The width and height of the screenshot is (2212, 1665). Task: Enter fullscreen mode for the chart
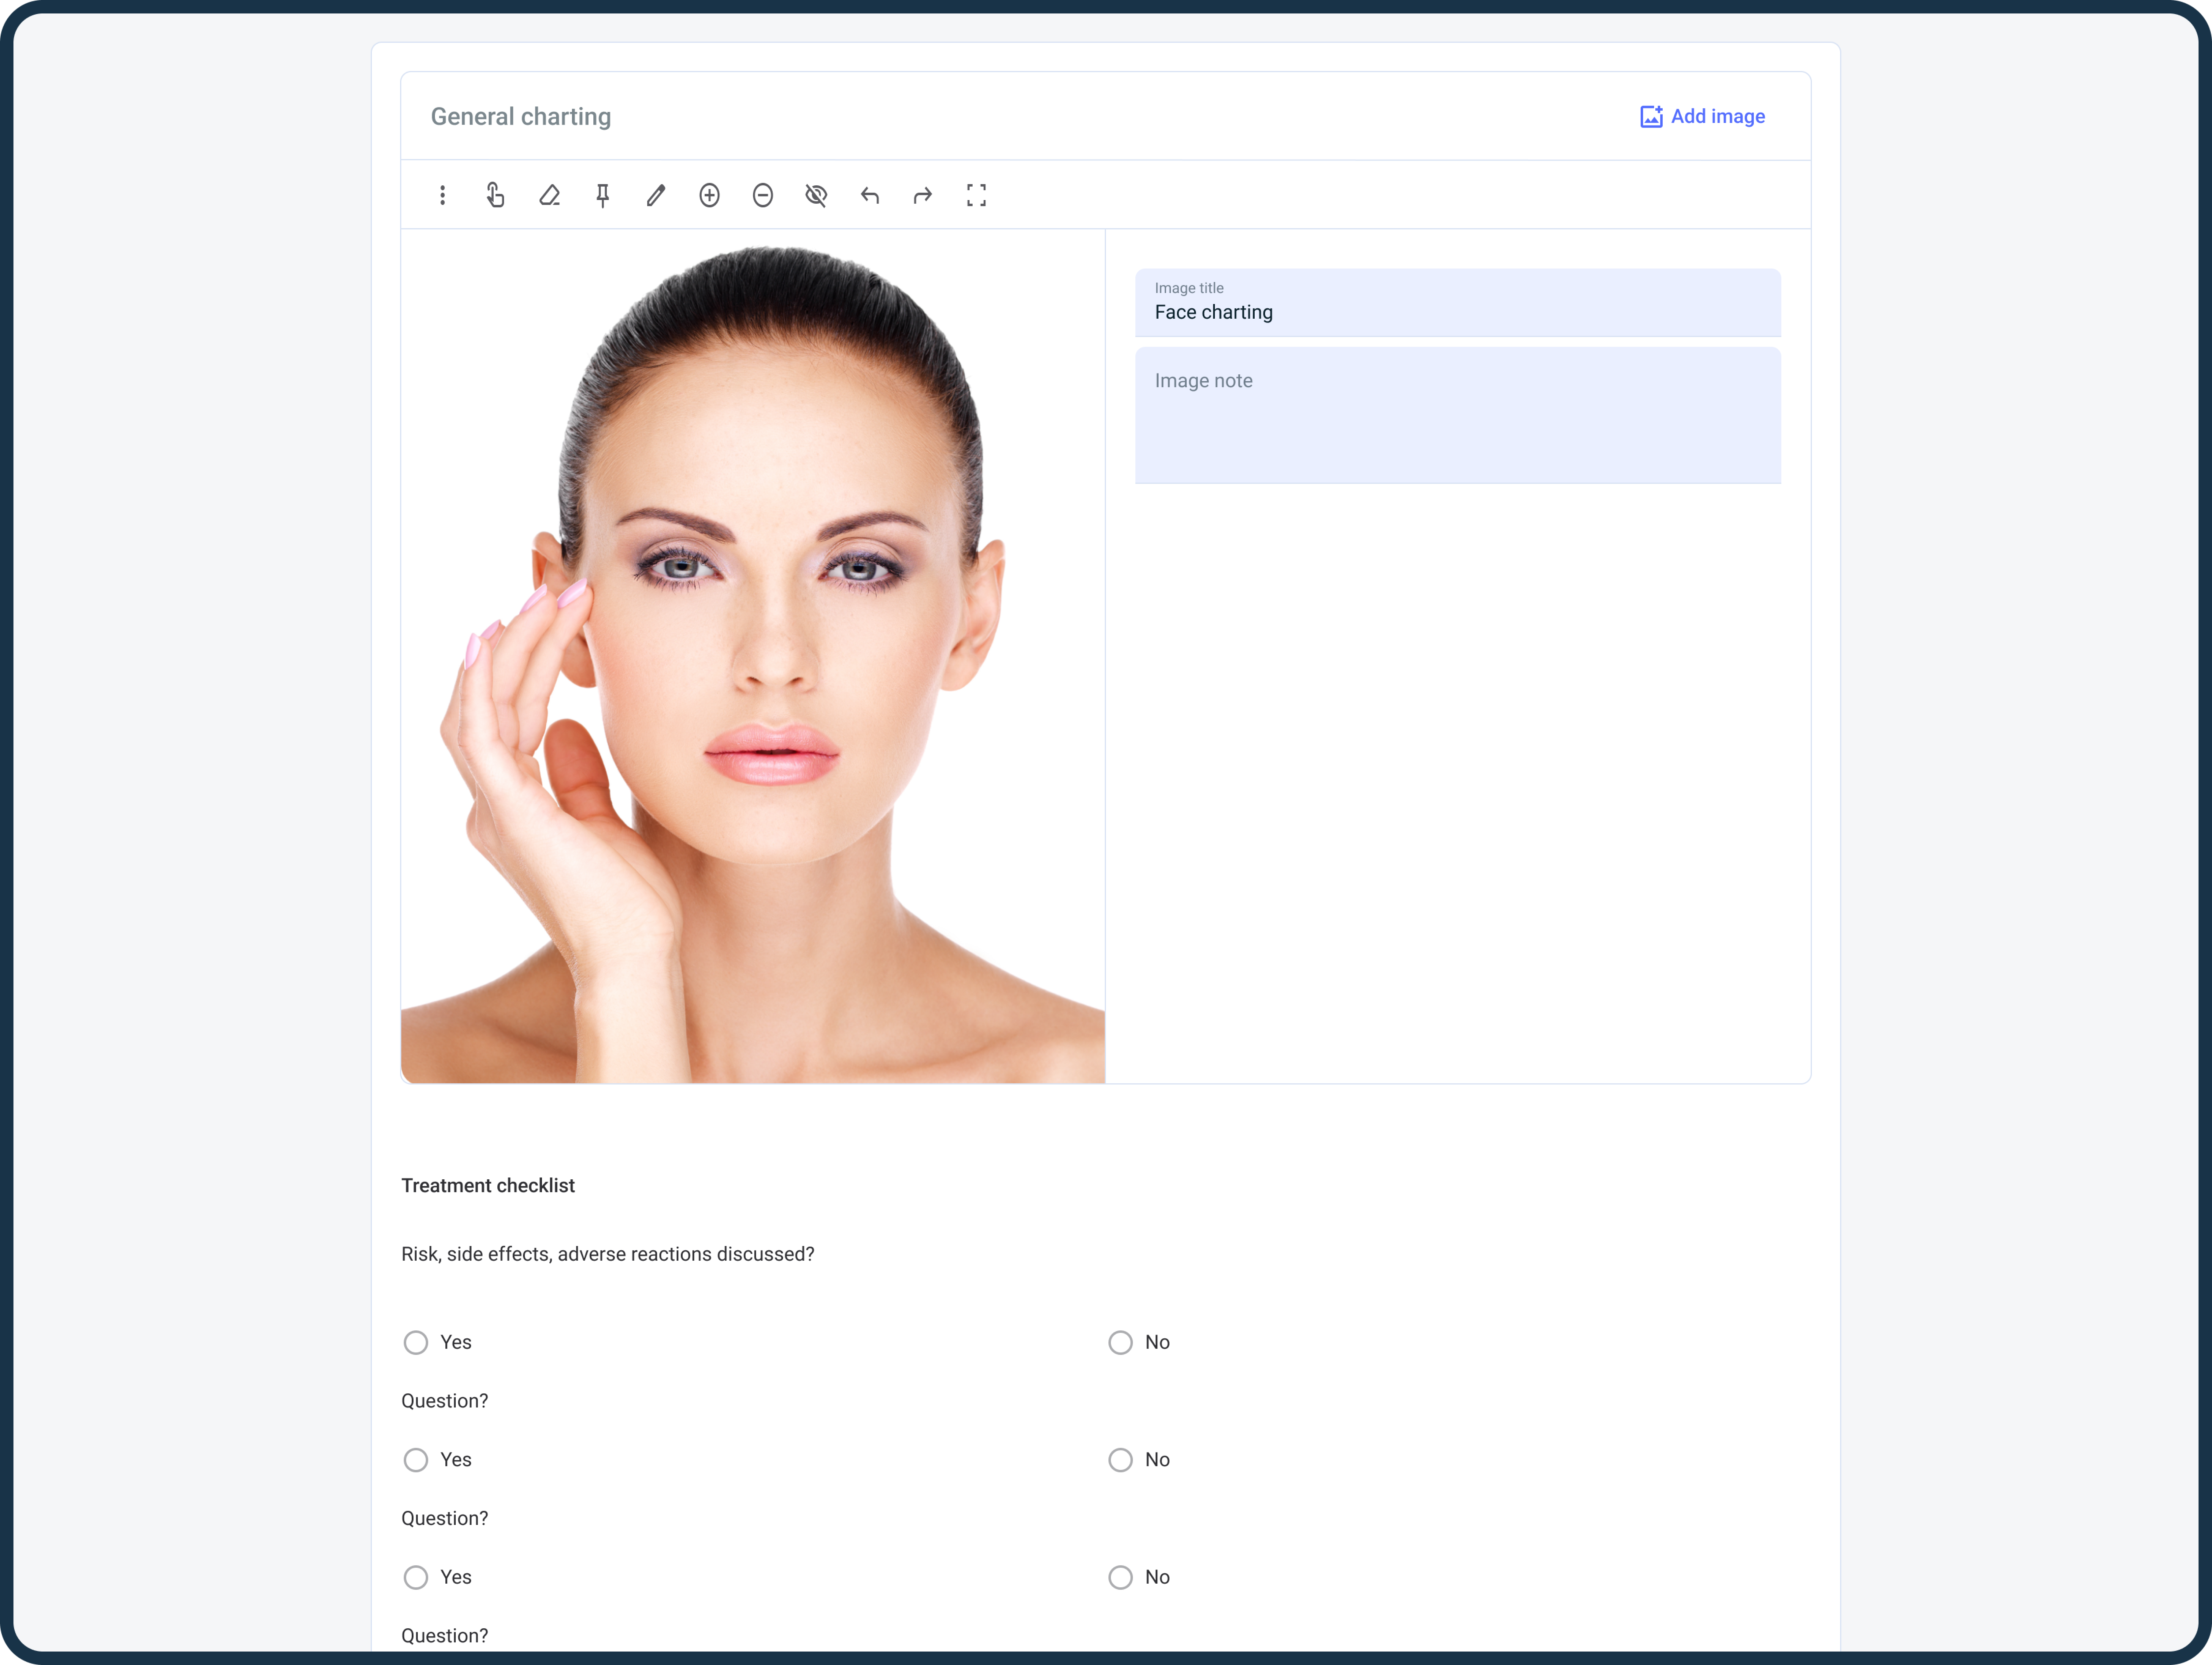point(976,195)
